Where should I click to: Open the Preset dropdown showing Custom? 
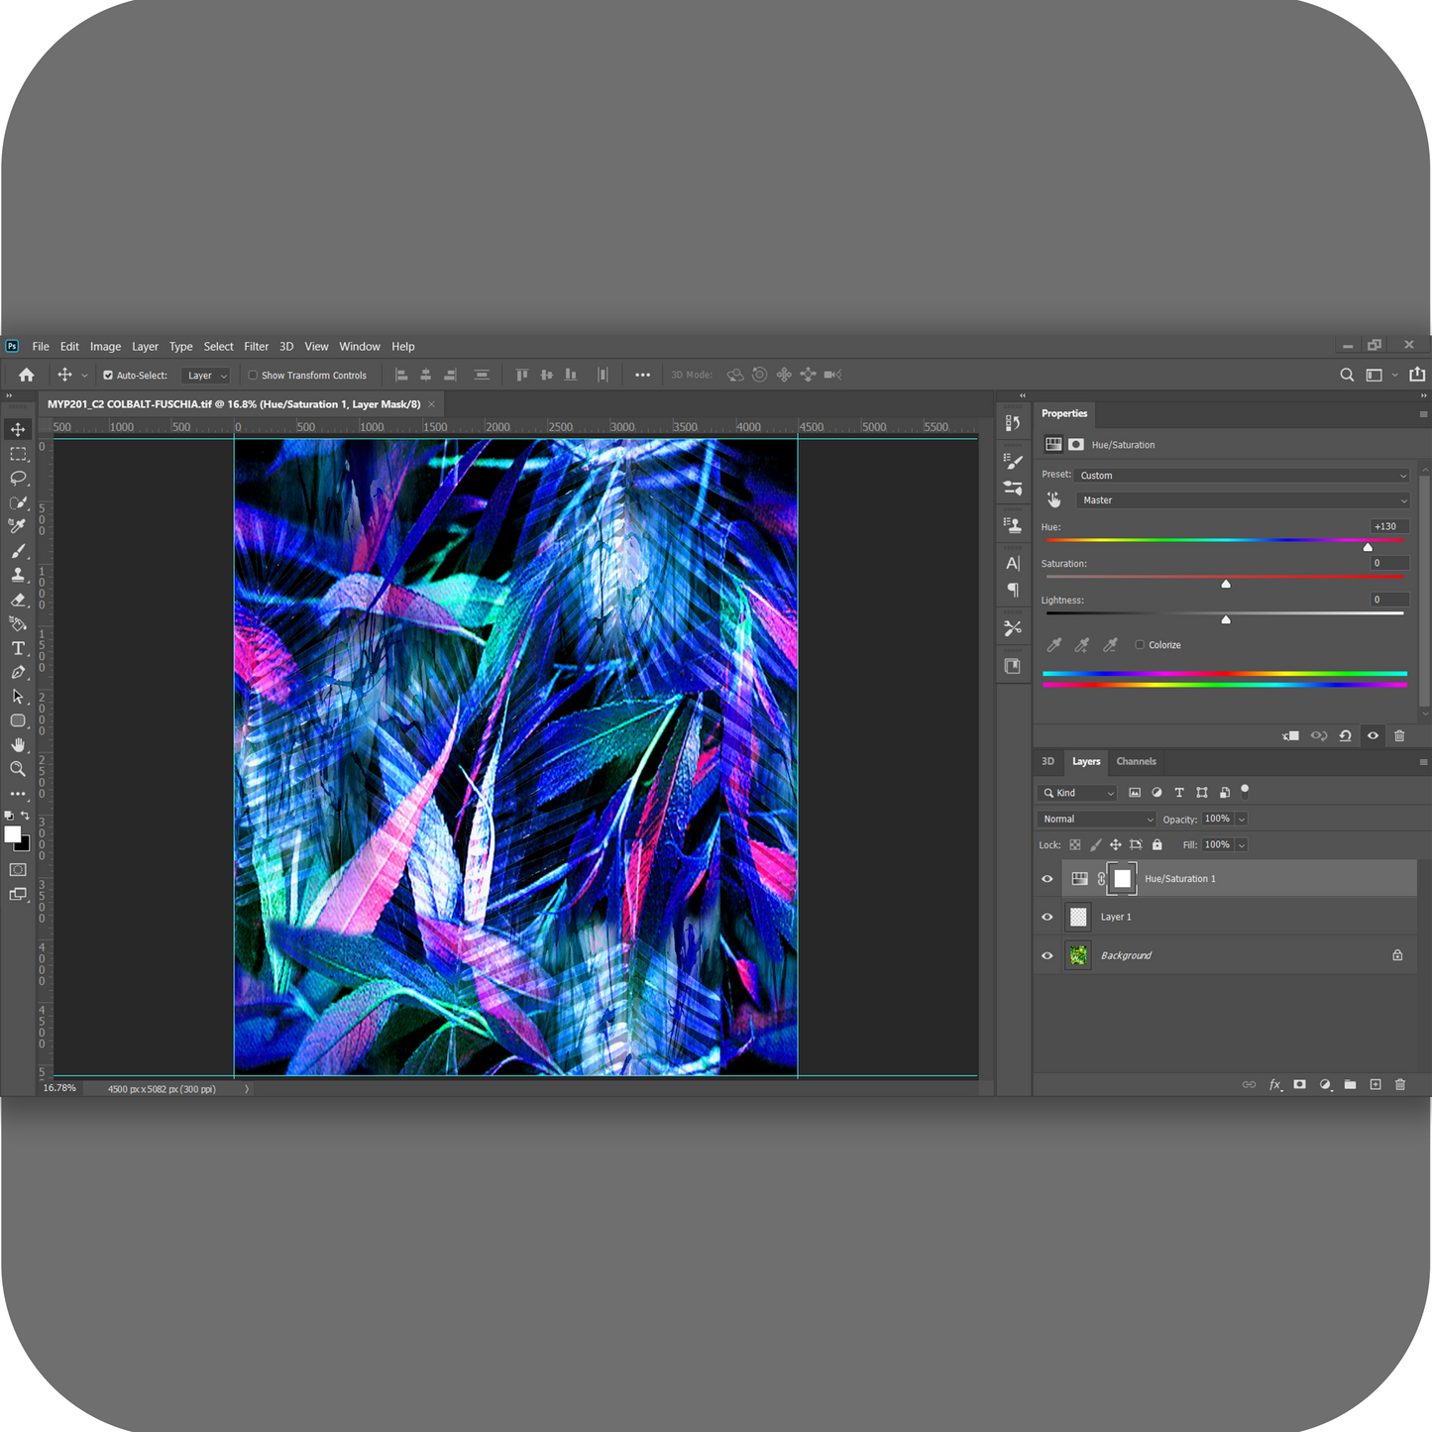point(1243,476)
